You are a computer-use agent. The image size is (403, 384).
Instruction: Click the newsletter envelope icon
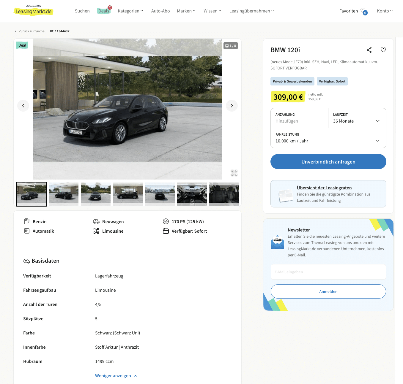[277, 242]
